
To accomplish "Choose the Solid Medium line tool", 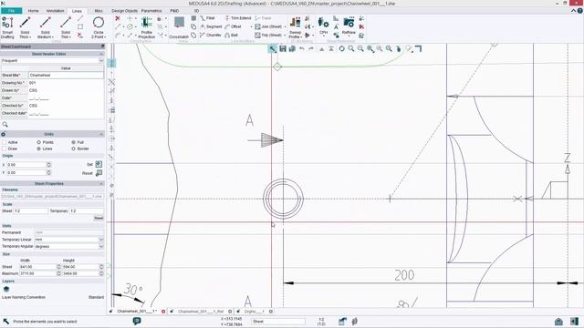I will click(45, 27).
